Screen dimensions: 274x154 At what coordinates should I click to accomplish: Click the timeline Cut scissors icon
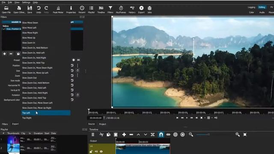point(101,135)
